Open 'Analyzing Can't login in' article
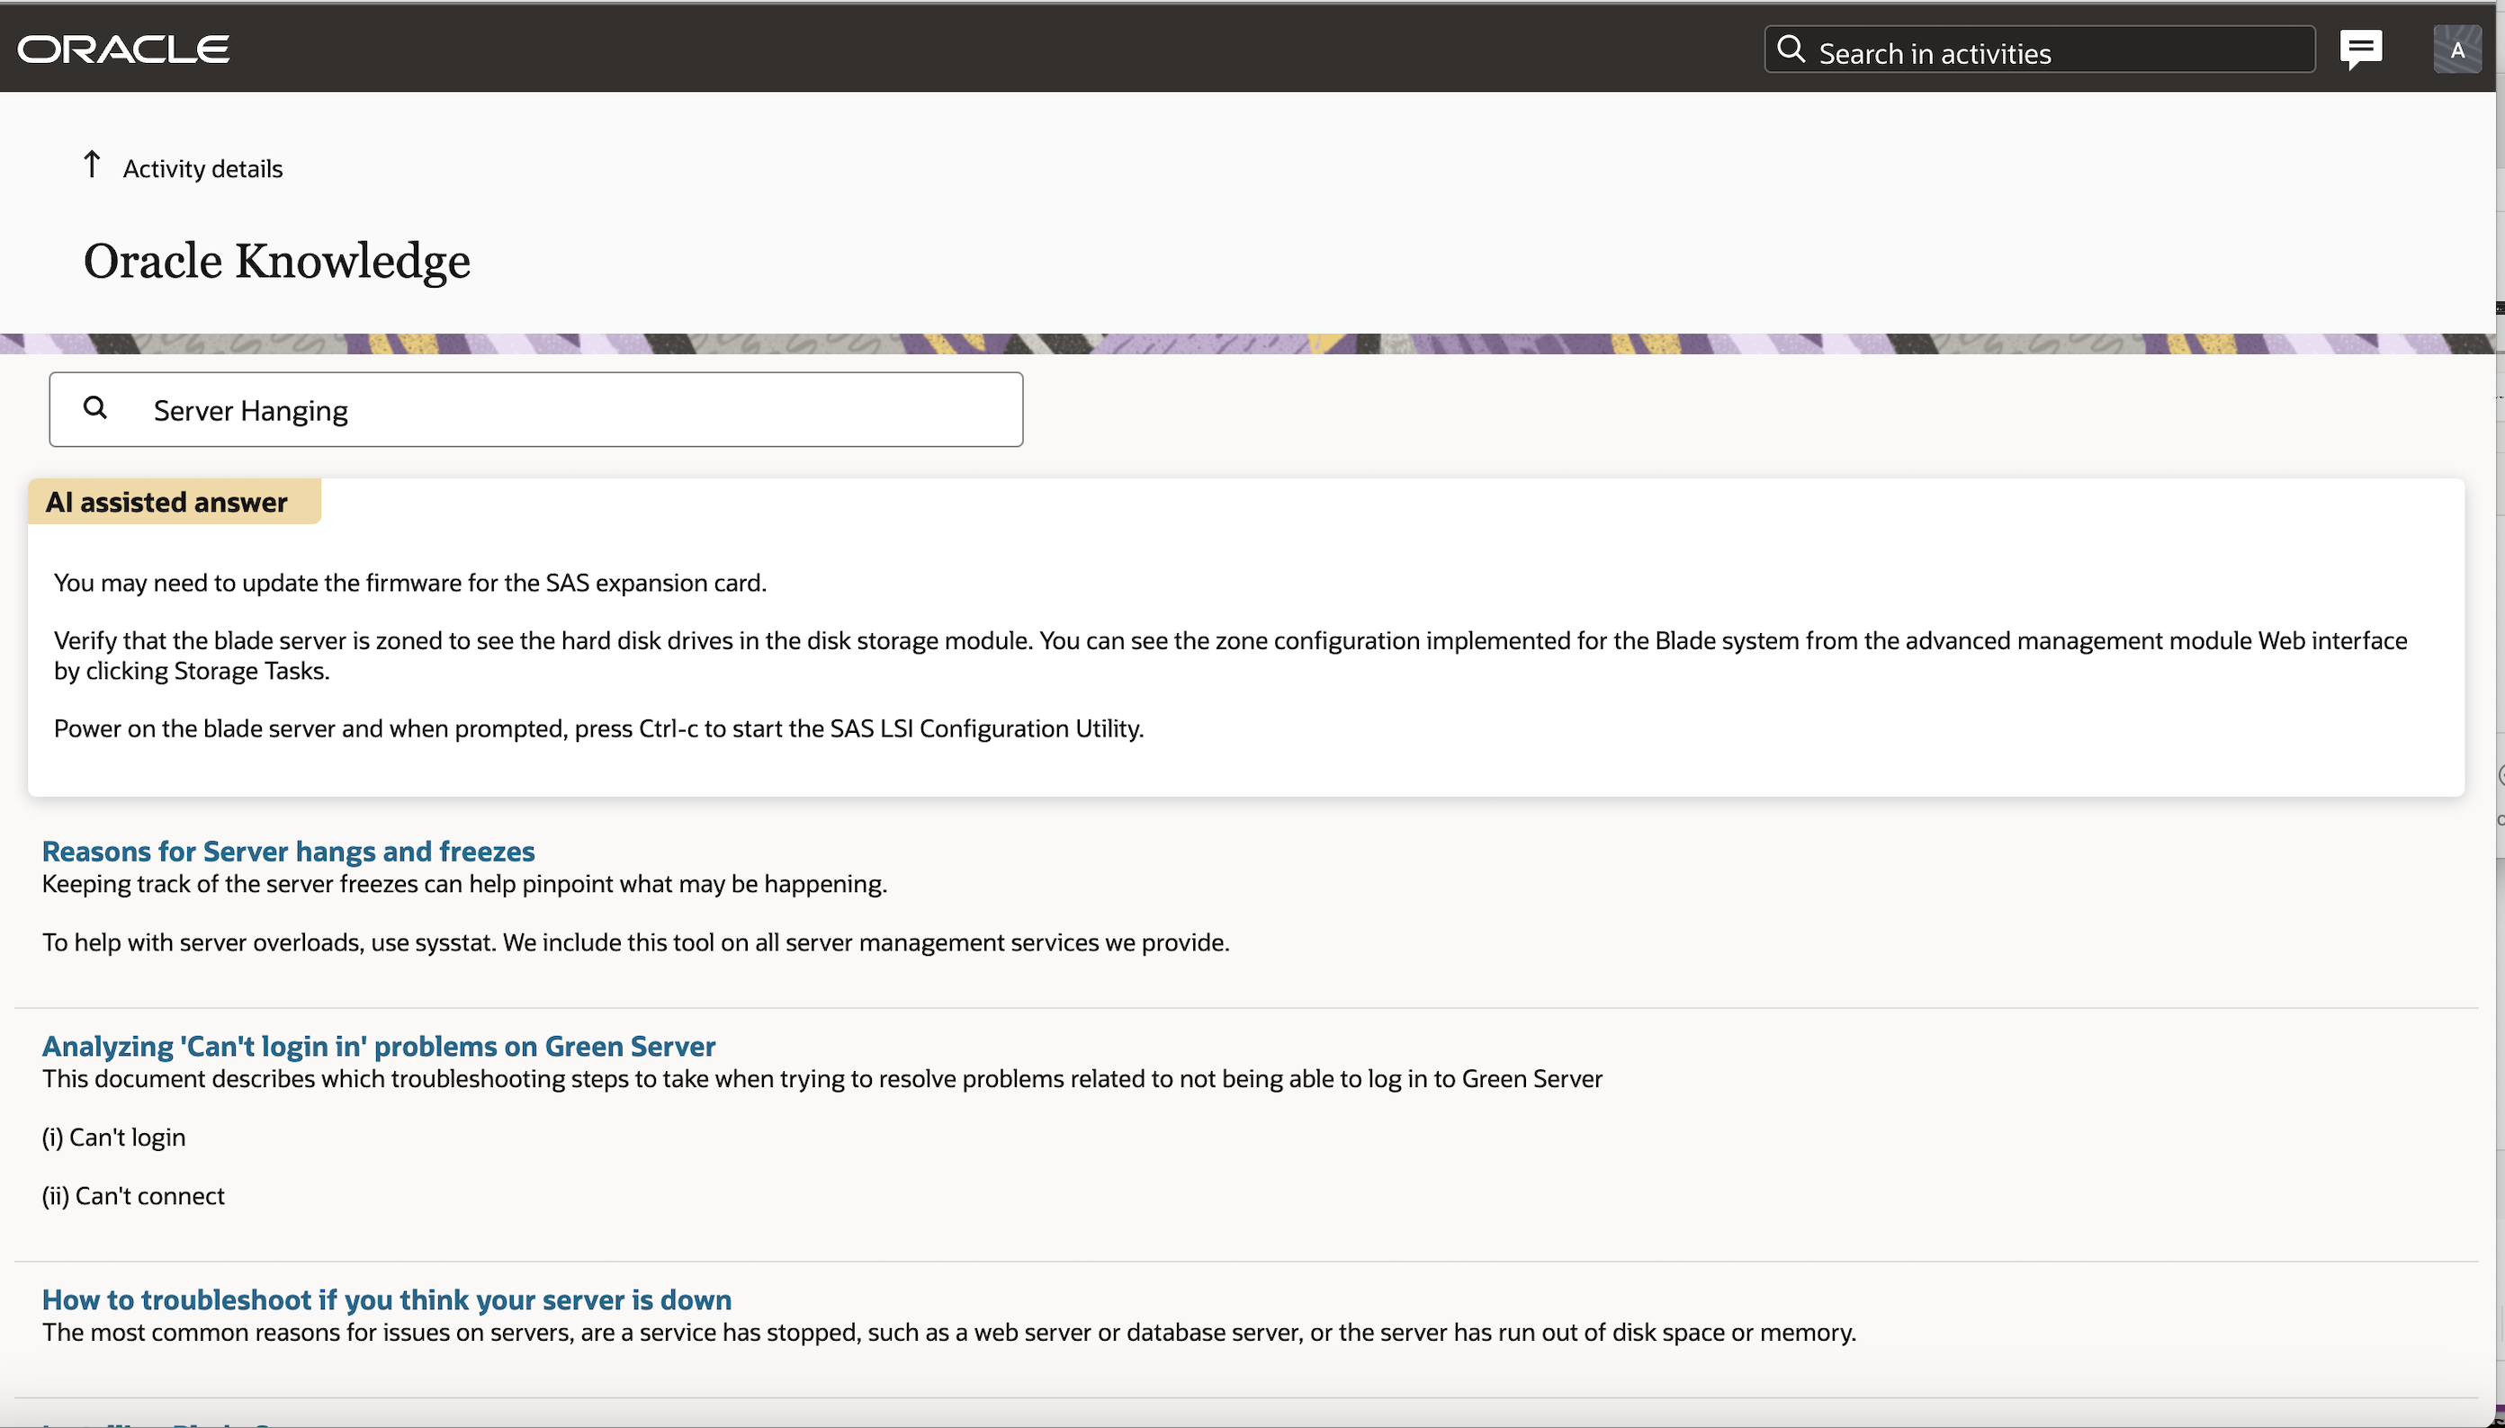 click(x=378, y=1046)
